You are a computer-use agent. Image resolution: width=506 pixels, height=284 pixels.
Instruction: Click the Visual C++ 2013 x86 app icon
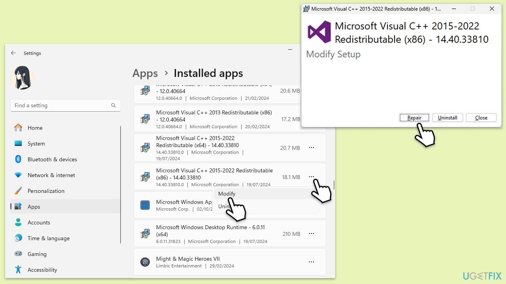[x=145, y=120]
